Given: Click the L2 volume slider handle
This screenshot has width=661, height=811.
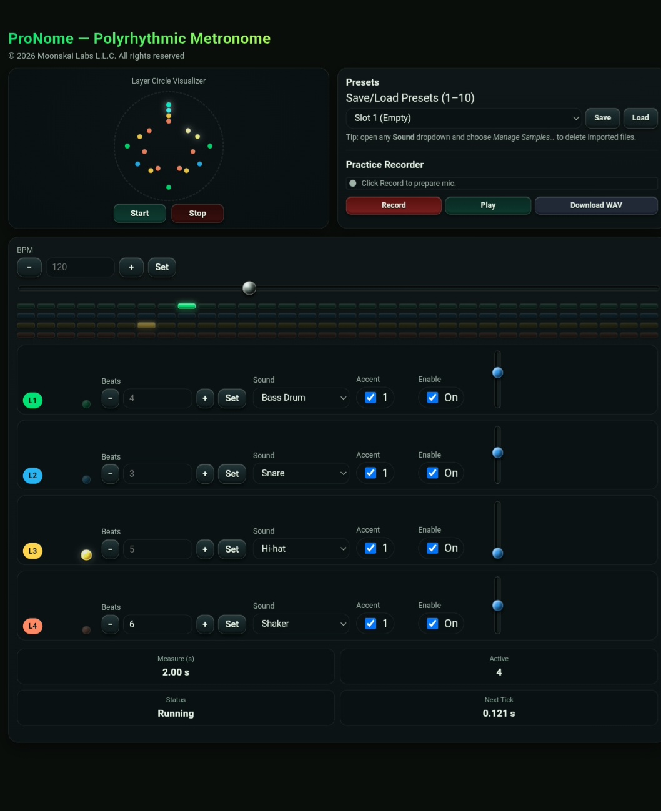Looking at the screenshot, I should tap(498, 453).
